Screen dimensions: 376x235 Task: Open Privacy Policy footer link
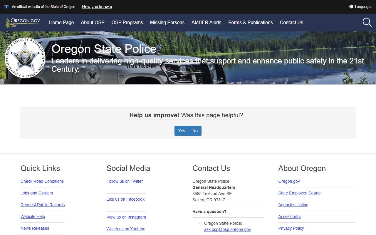pyautogui.click(x=291, y=228)
